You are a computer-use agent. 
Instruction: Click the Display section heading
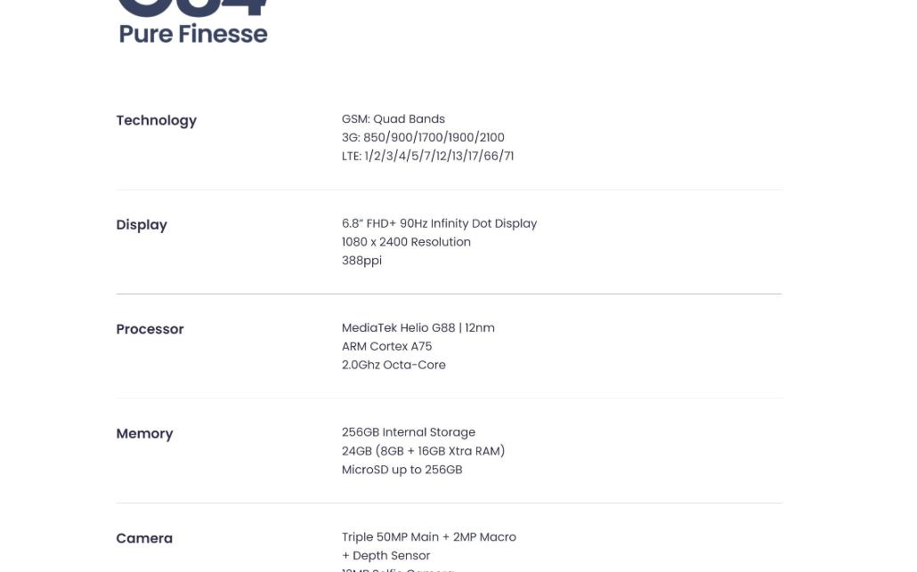(x=142, y=224)
